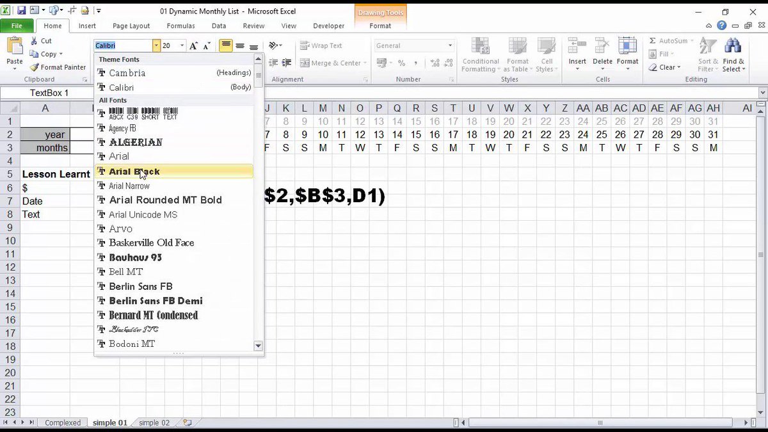768x432 pixels.
Task: Choose Berlin Sans FB Demi font
Action: (173, 300)
